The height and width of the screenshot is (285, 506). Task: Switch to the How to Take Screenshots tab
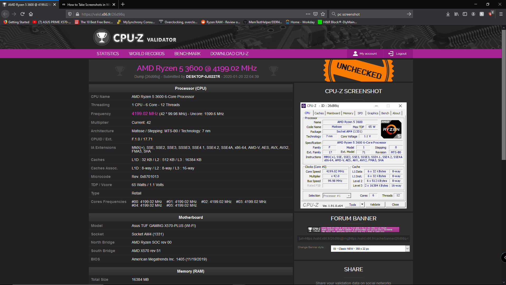pyautogui.click(x=89, y=4)
